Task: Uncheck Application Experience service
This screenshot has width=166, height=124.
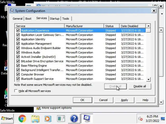Action: click(x=18, y=30)
